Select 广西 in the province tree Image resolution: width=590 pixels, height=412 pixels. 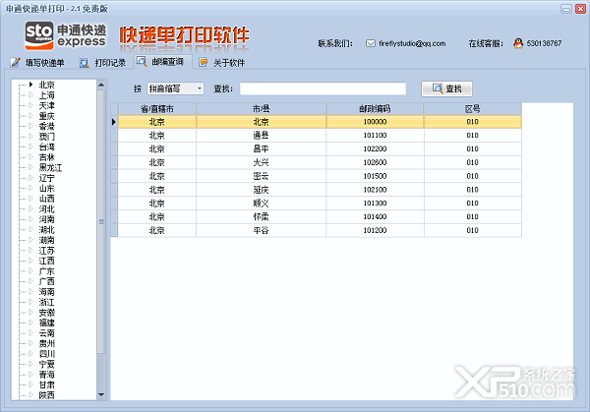pos(46,281)
